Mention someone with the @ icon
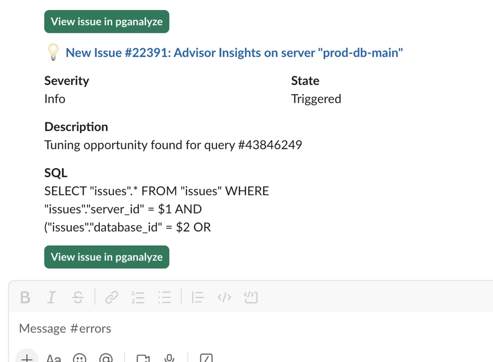This screenshot has width=493, height=362. 106,358
